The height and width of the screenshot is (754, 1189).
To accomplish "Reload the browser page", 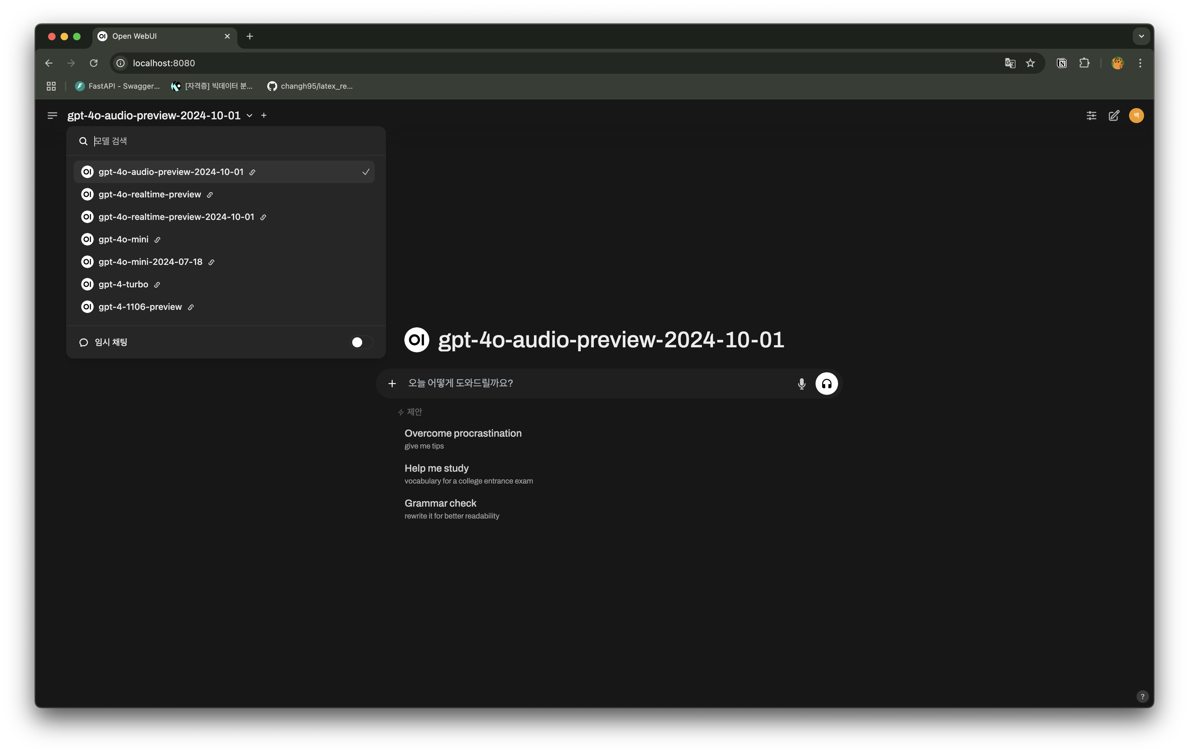I will point(93,63).
